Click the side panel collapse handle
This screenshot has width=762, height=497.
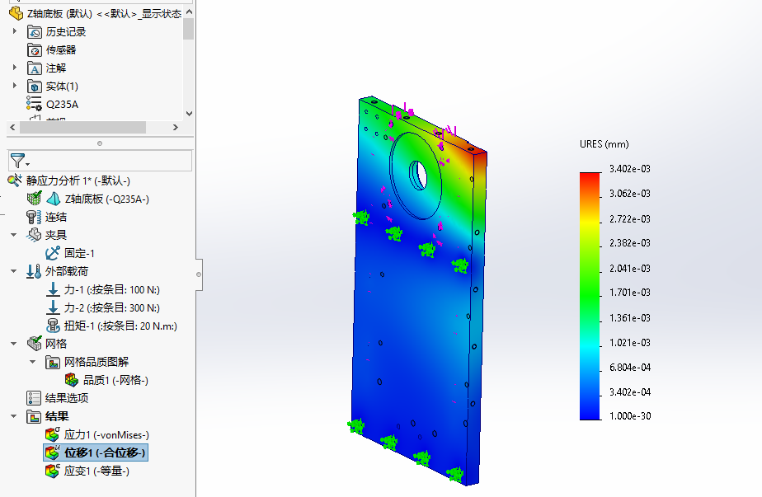[199, 274]
